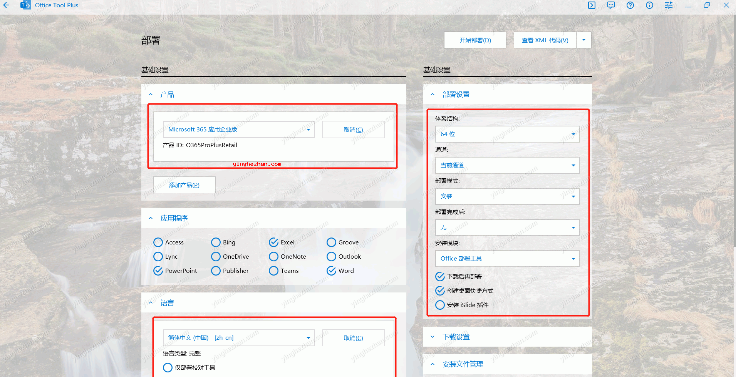Open the 简体中文 (中国) language dropdown

pyautogui.click(x=239, y=338)
